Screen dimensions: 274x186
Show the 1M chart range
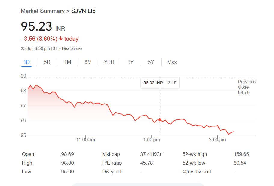[68, 62]
